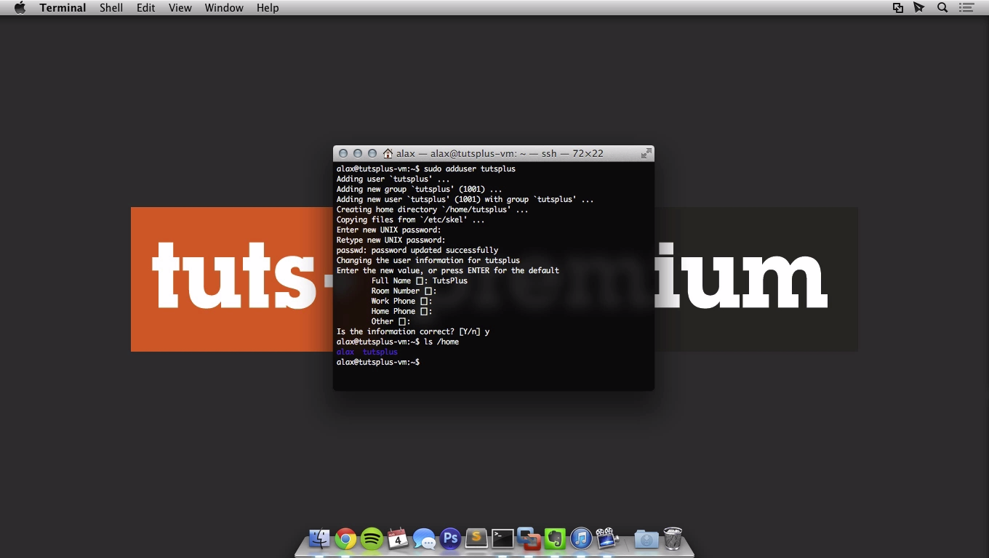989x558 pixels.
Task: Open the Finder icon in the Dock
Action: [319, 538]
